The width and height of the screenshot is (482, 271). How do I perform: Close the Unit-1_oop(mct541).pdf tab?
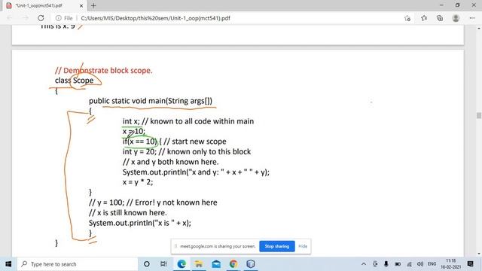pyautogui.click(x=81, y=5)
